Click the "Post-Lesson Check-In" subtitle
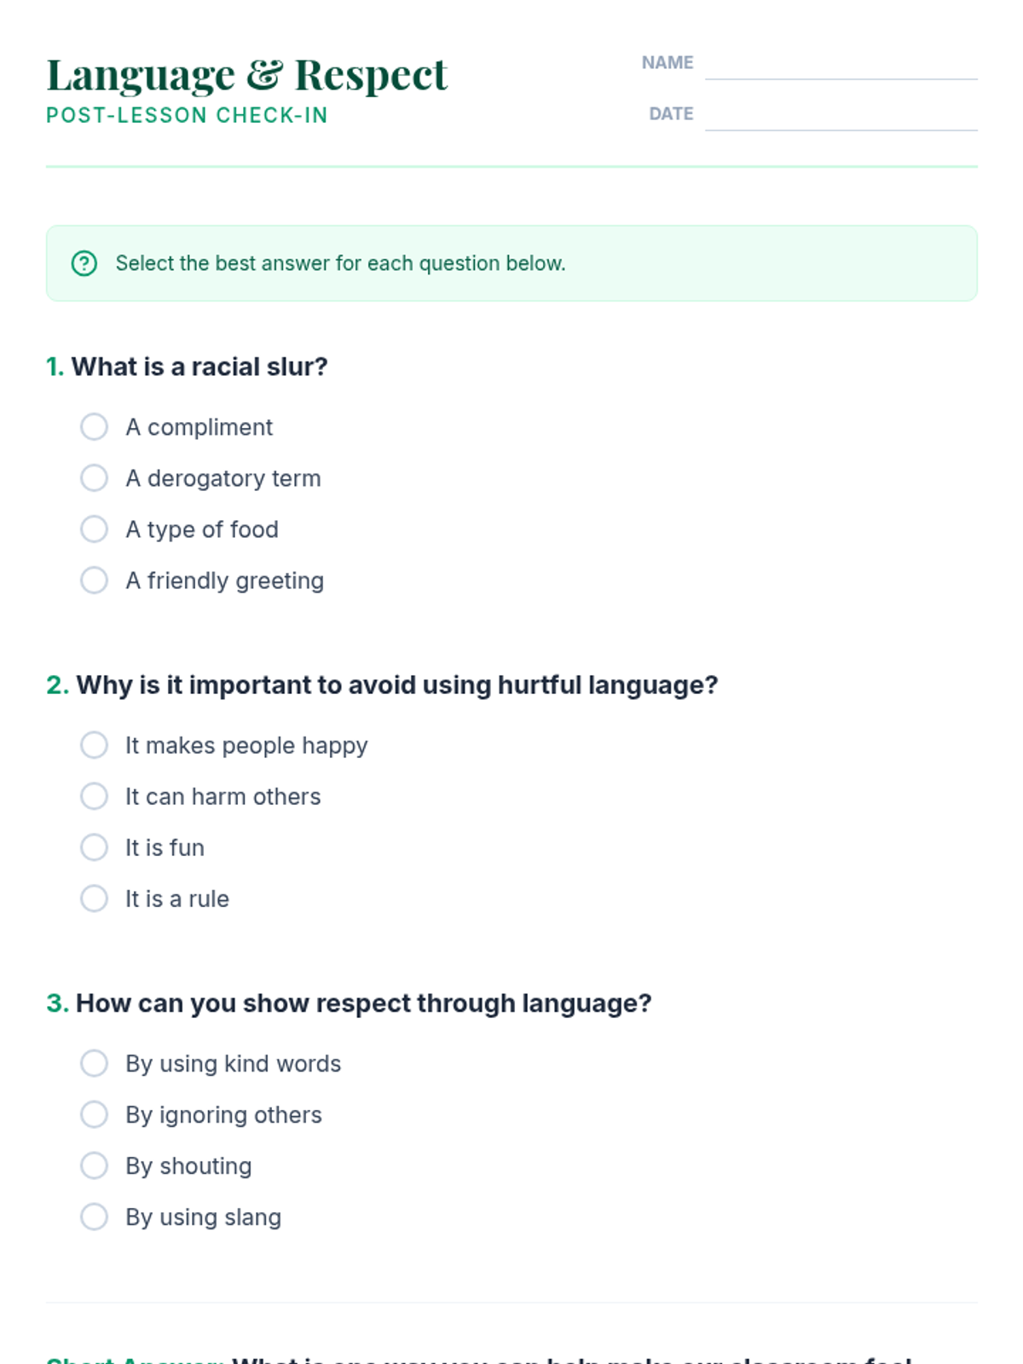The image size is (1023, 1364). (x=187, y=115)
